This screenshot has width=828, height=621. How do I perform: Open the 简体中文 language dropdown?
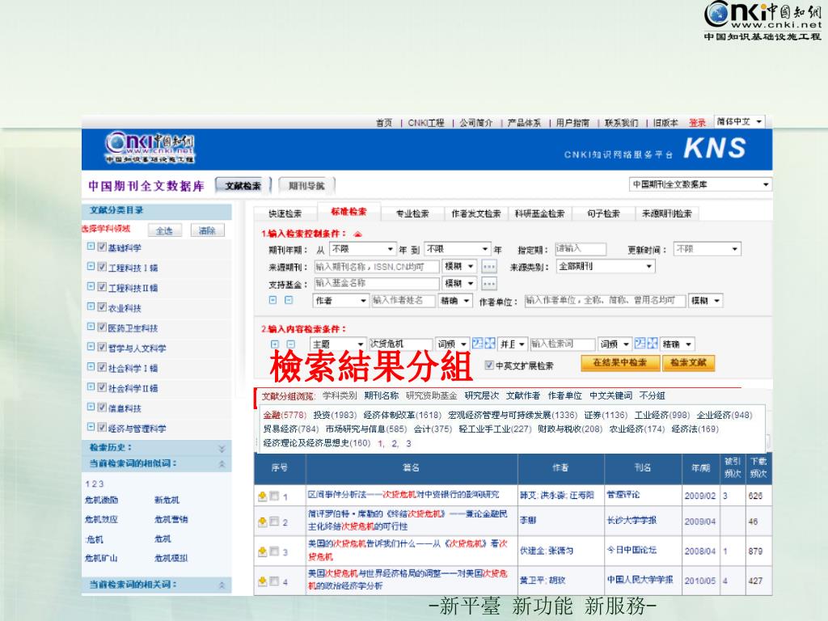(x=739, y=122)
